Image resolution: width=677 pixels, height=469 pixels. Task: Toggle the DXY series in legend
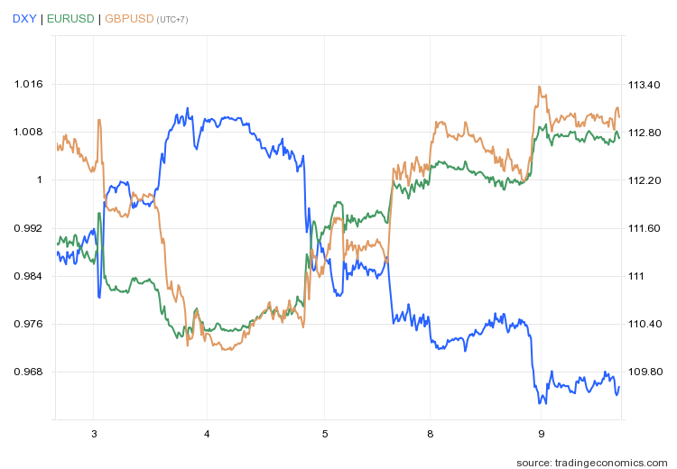[x=24, y=18]
